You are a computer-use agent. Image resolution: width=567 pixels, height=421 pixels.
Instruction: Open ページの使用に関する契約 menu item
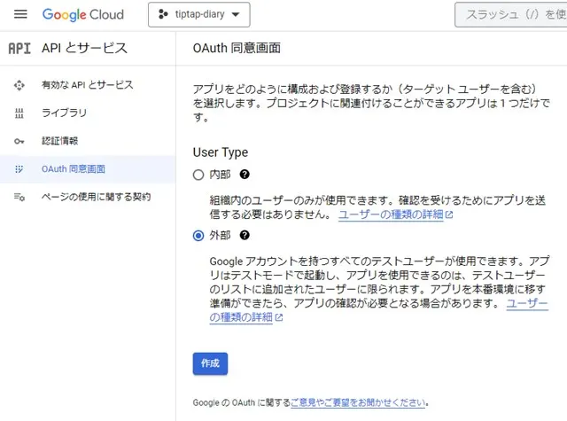tap(96, 196)
